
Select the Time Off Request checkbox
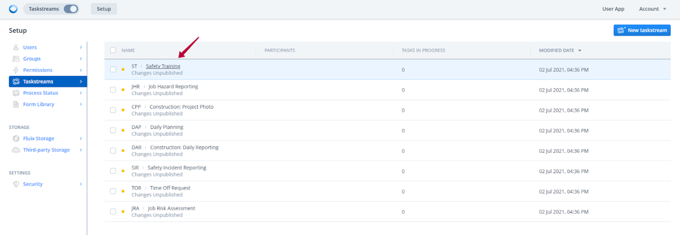[113, 191]
